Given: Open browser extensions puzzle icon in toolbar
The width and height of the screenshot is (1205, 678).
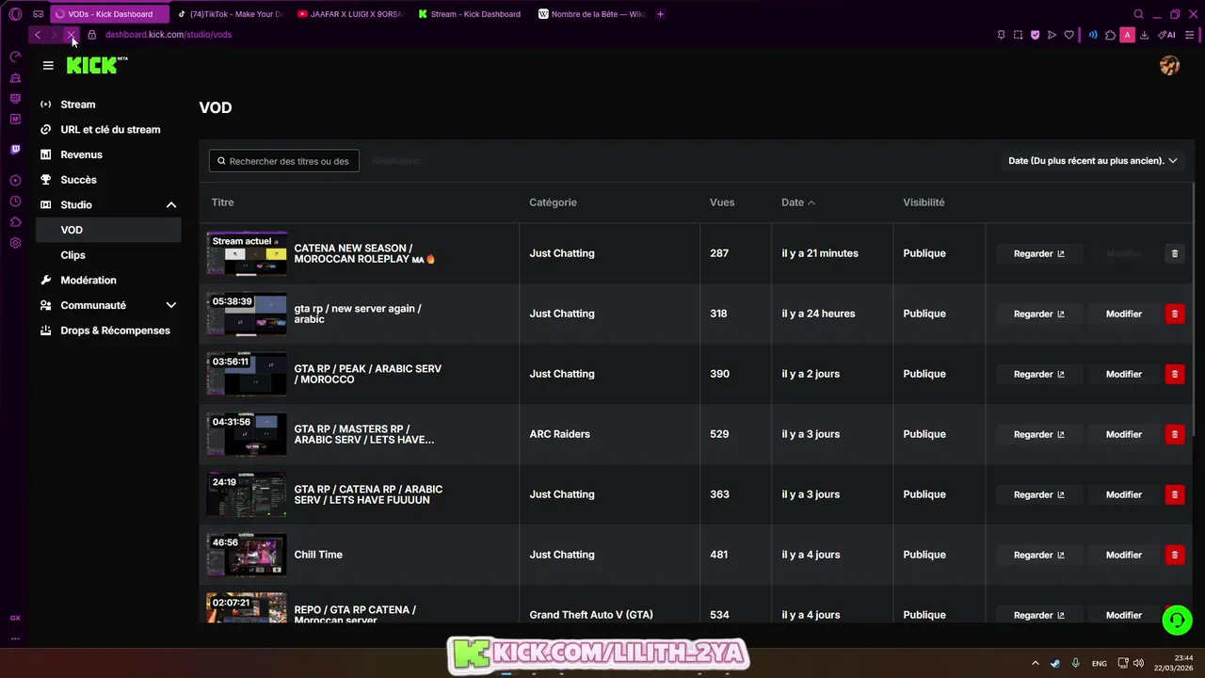Looking at the screenshot, I should click(1110, 35).
